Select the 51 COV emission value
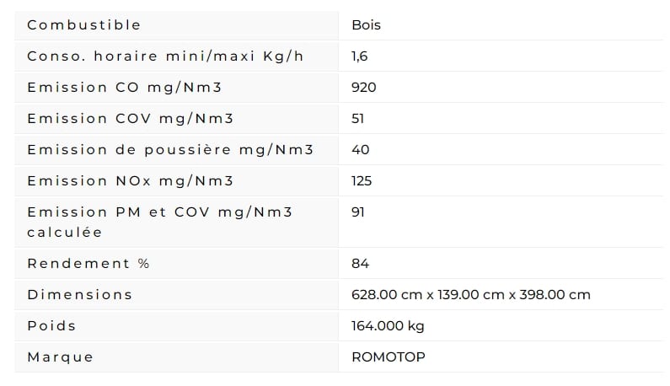 pos(358,118)
